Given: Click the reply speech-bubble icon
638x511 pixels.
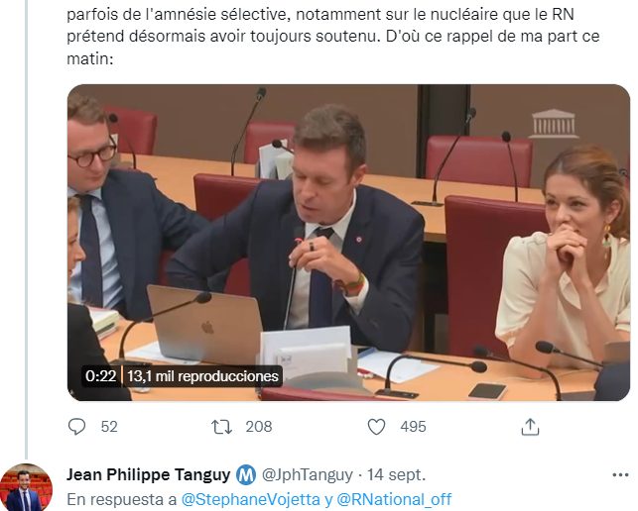Looking at the screenshot, I should coord(76,427).
